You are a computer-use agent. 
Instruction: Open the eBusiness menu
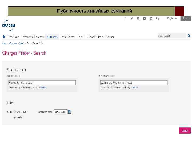pyautogui.click(x=52, y=37)
